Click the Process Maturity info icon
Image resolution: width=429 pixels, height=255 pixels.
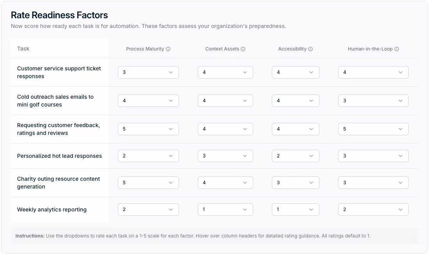(x=168, y=49)
